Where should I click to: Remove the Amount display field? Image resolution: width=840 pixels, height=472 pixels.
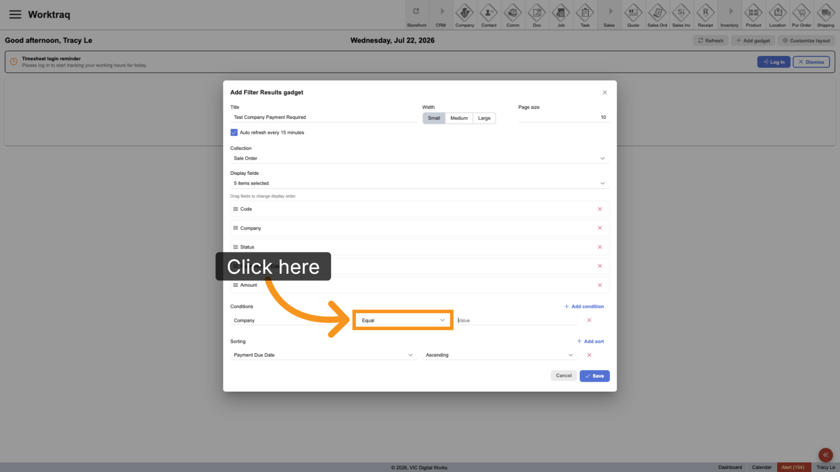[599, 285]
